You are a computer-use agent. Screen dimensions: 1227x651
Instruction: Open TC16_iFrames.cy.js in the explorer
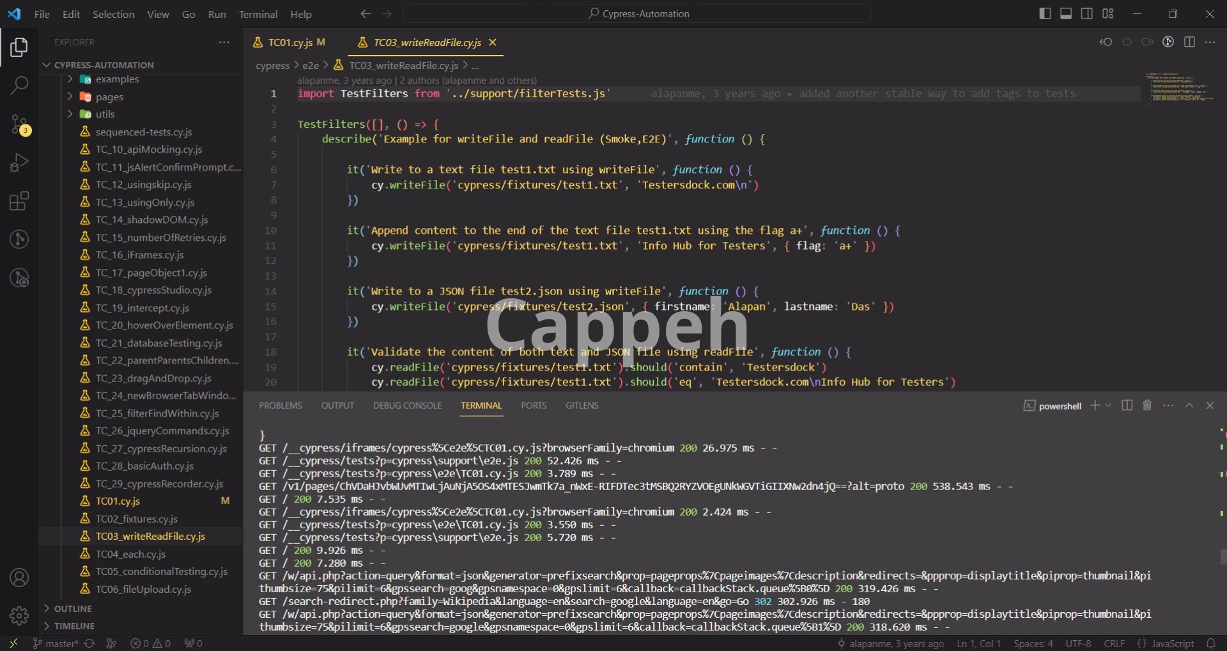pos(139,255)
